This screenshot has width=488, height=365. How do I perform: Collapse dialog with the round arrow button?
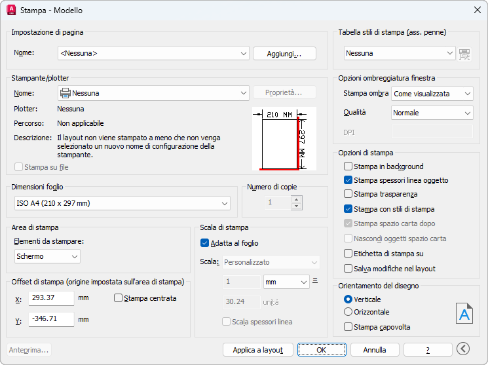(x=464, y=349)
